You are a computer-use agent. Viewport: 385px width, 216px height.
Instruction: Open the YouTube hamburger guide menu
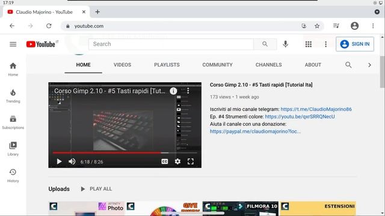pos(13,44)
